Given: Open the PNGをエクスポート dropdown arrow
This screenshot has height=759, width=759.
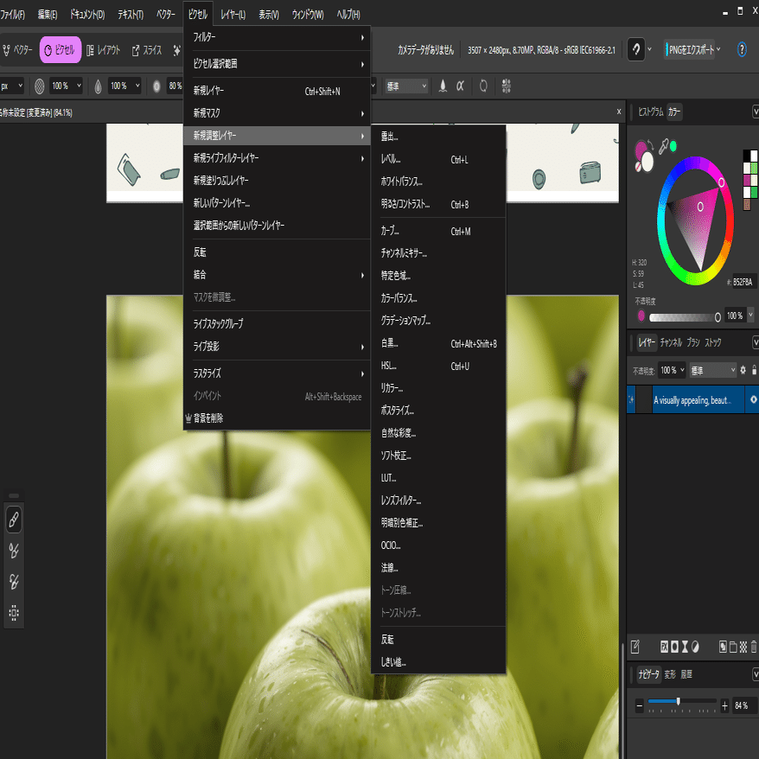Looking at the screenshot, I should click(x=718, y=49).
